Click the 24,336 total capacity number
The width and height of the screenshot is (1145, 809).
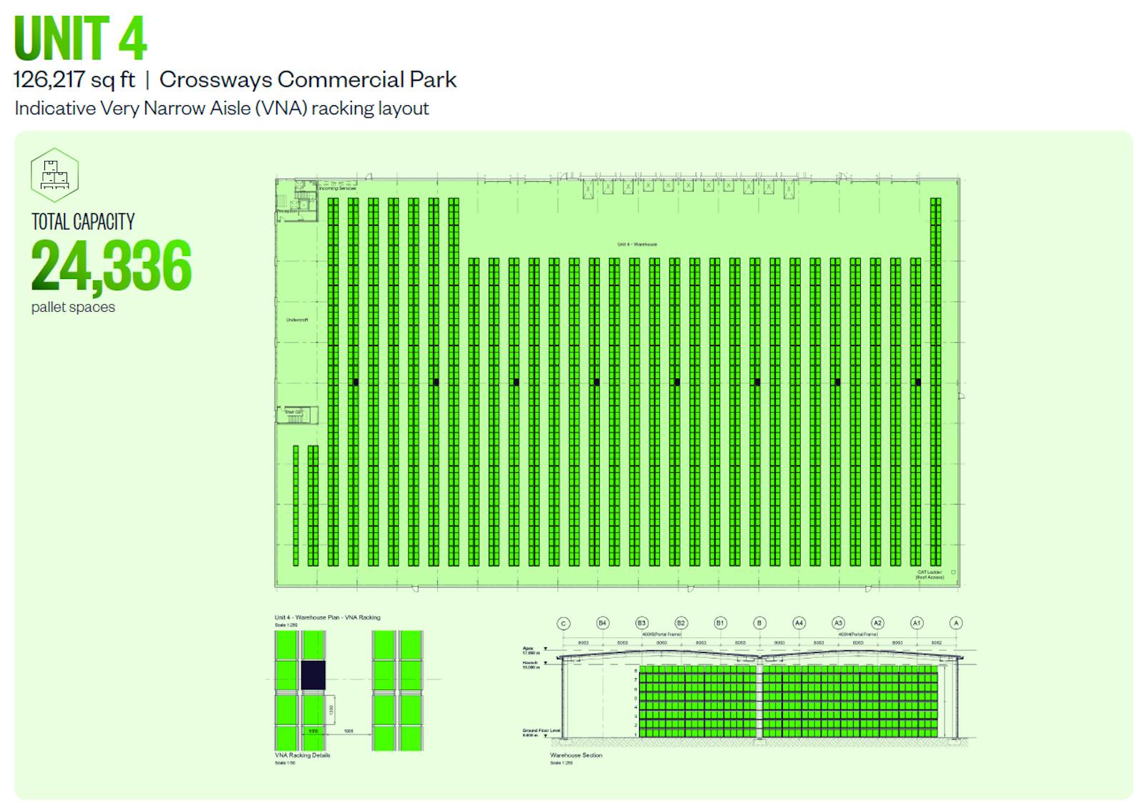coord(111,267)
